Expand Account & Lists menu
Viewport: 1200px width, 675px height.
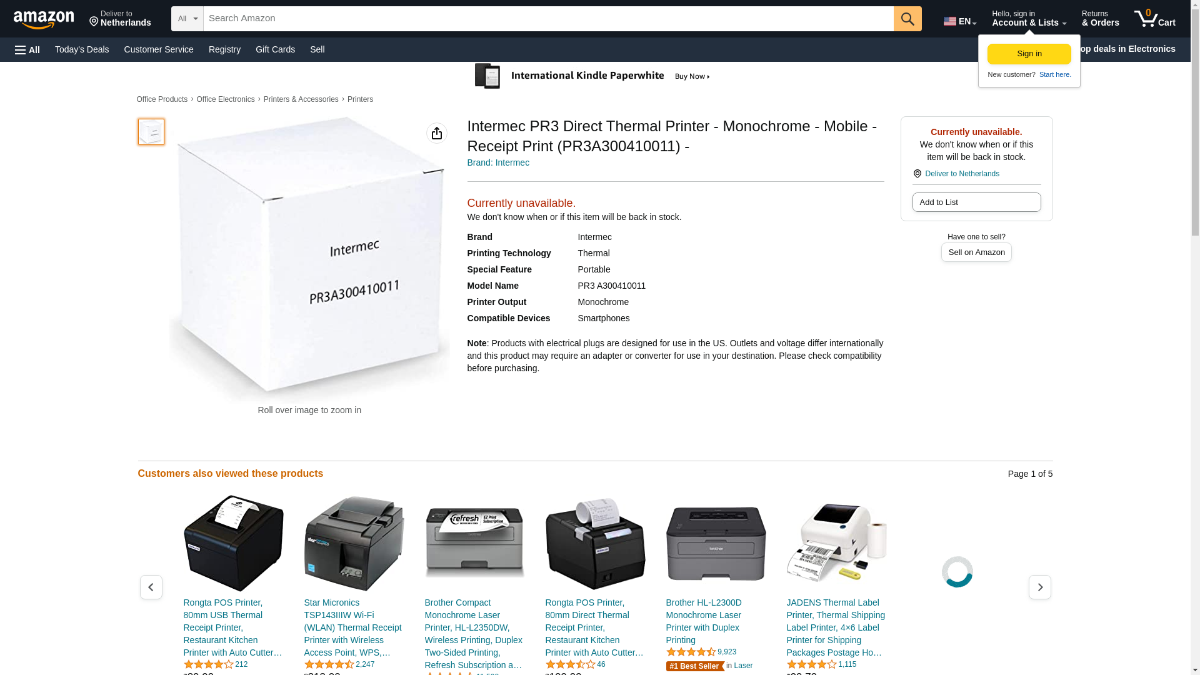click(x=1029, y=19)
